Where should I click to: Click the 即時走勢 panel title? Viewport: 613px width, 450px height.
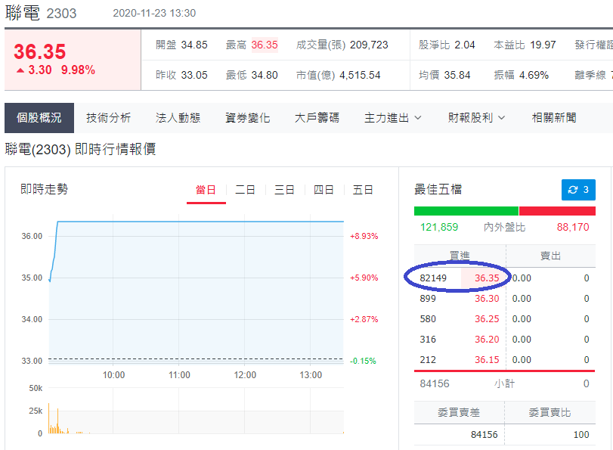[x=44, y=189]
